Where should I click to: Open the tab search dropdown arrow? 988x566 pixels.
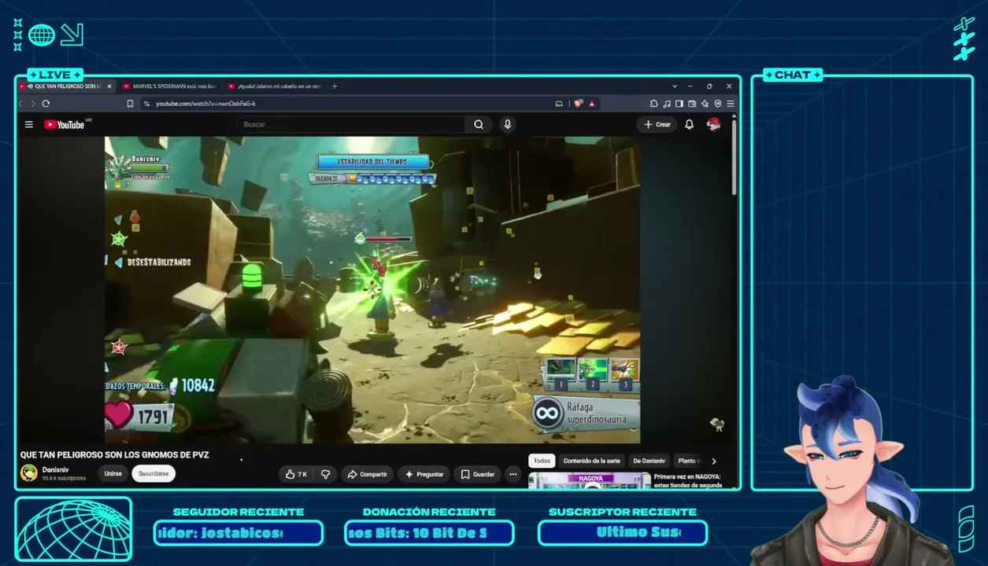pos(675,86)
